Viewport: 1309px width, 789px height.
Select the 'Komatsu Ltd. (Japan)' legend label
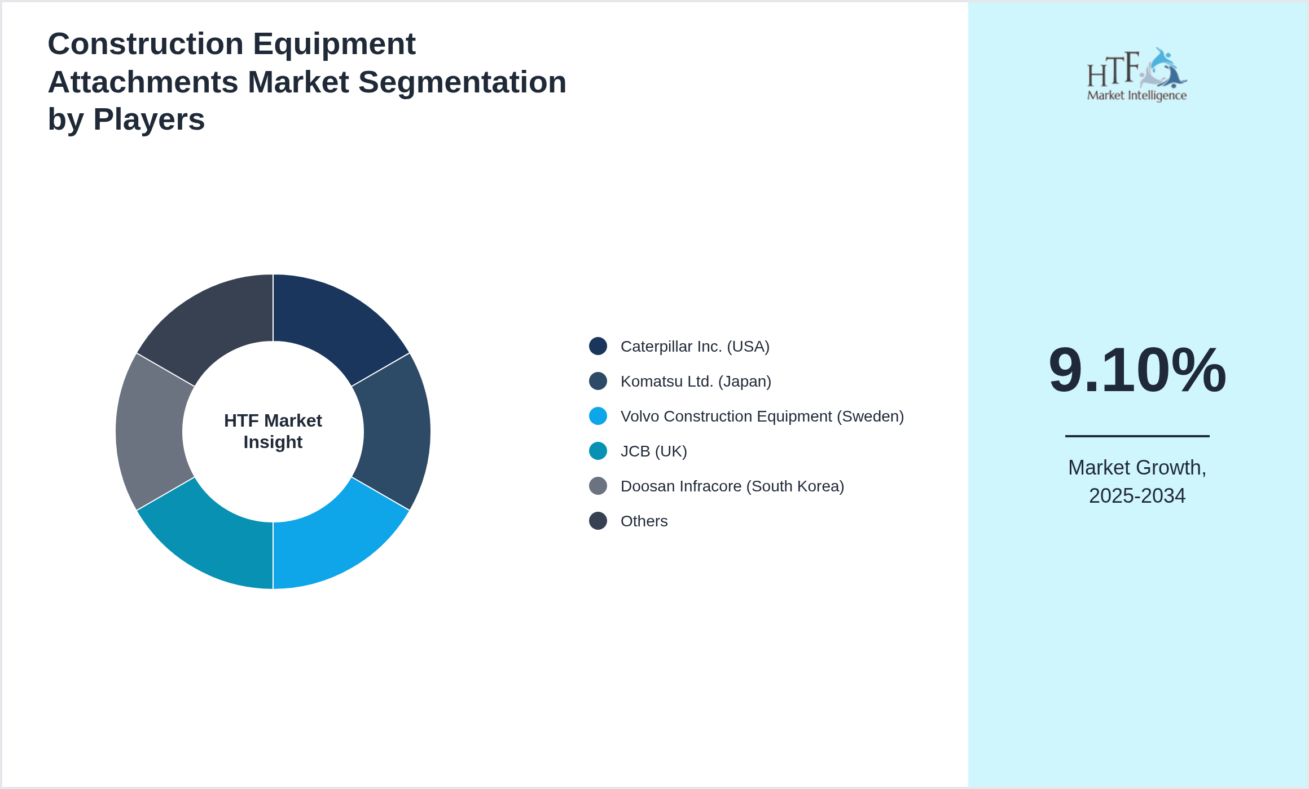point(696,381)
